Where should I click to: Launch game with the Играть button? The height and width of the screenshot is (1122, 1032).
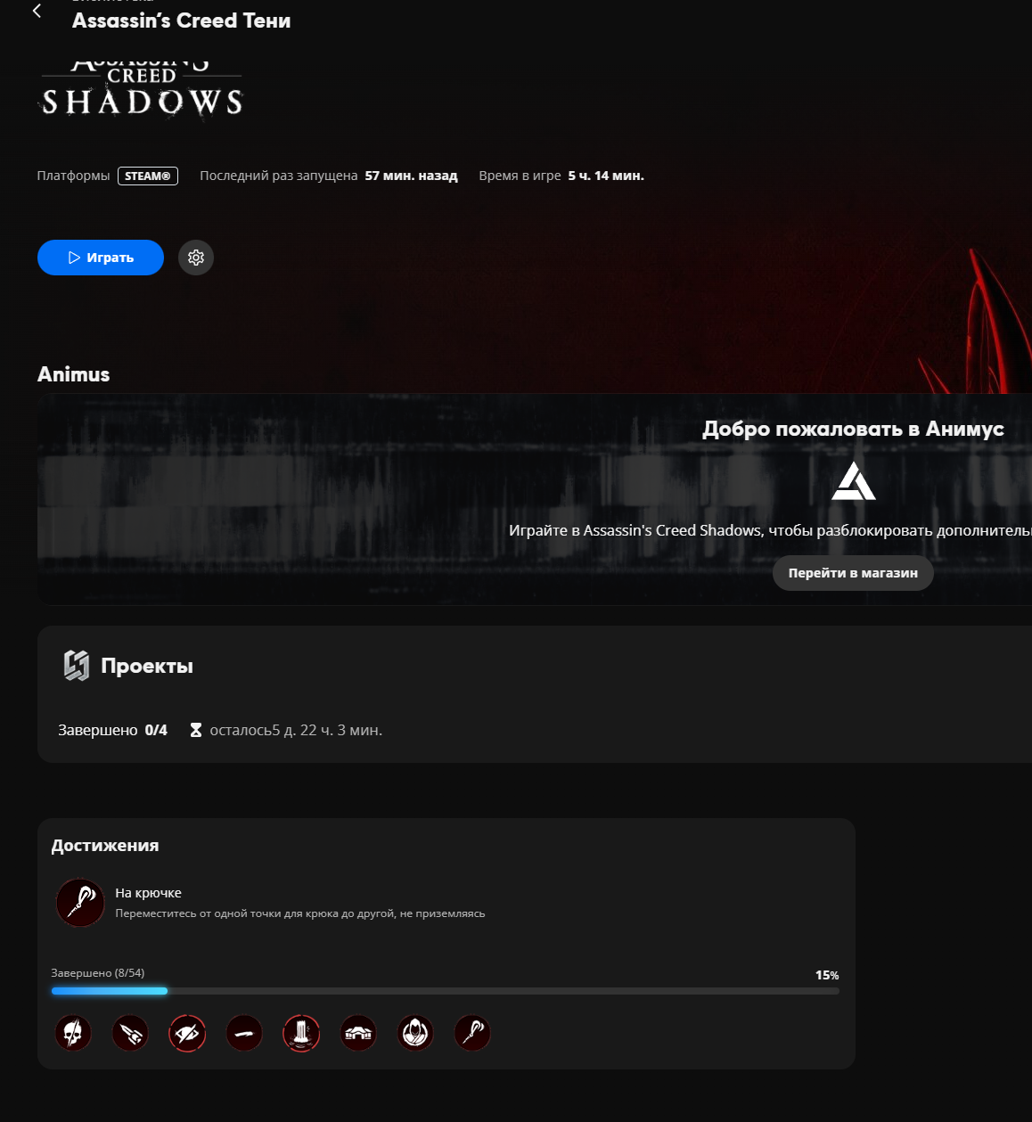101,258
